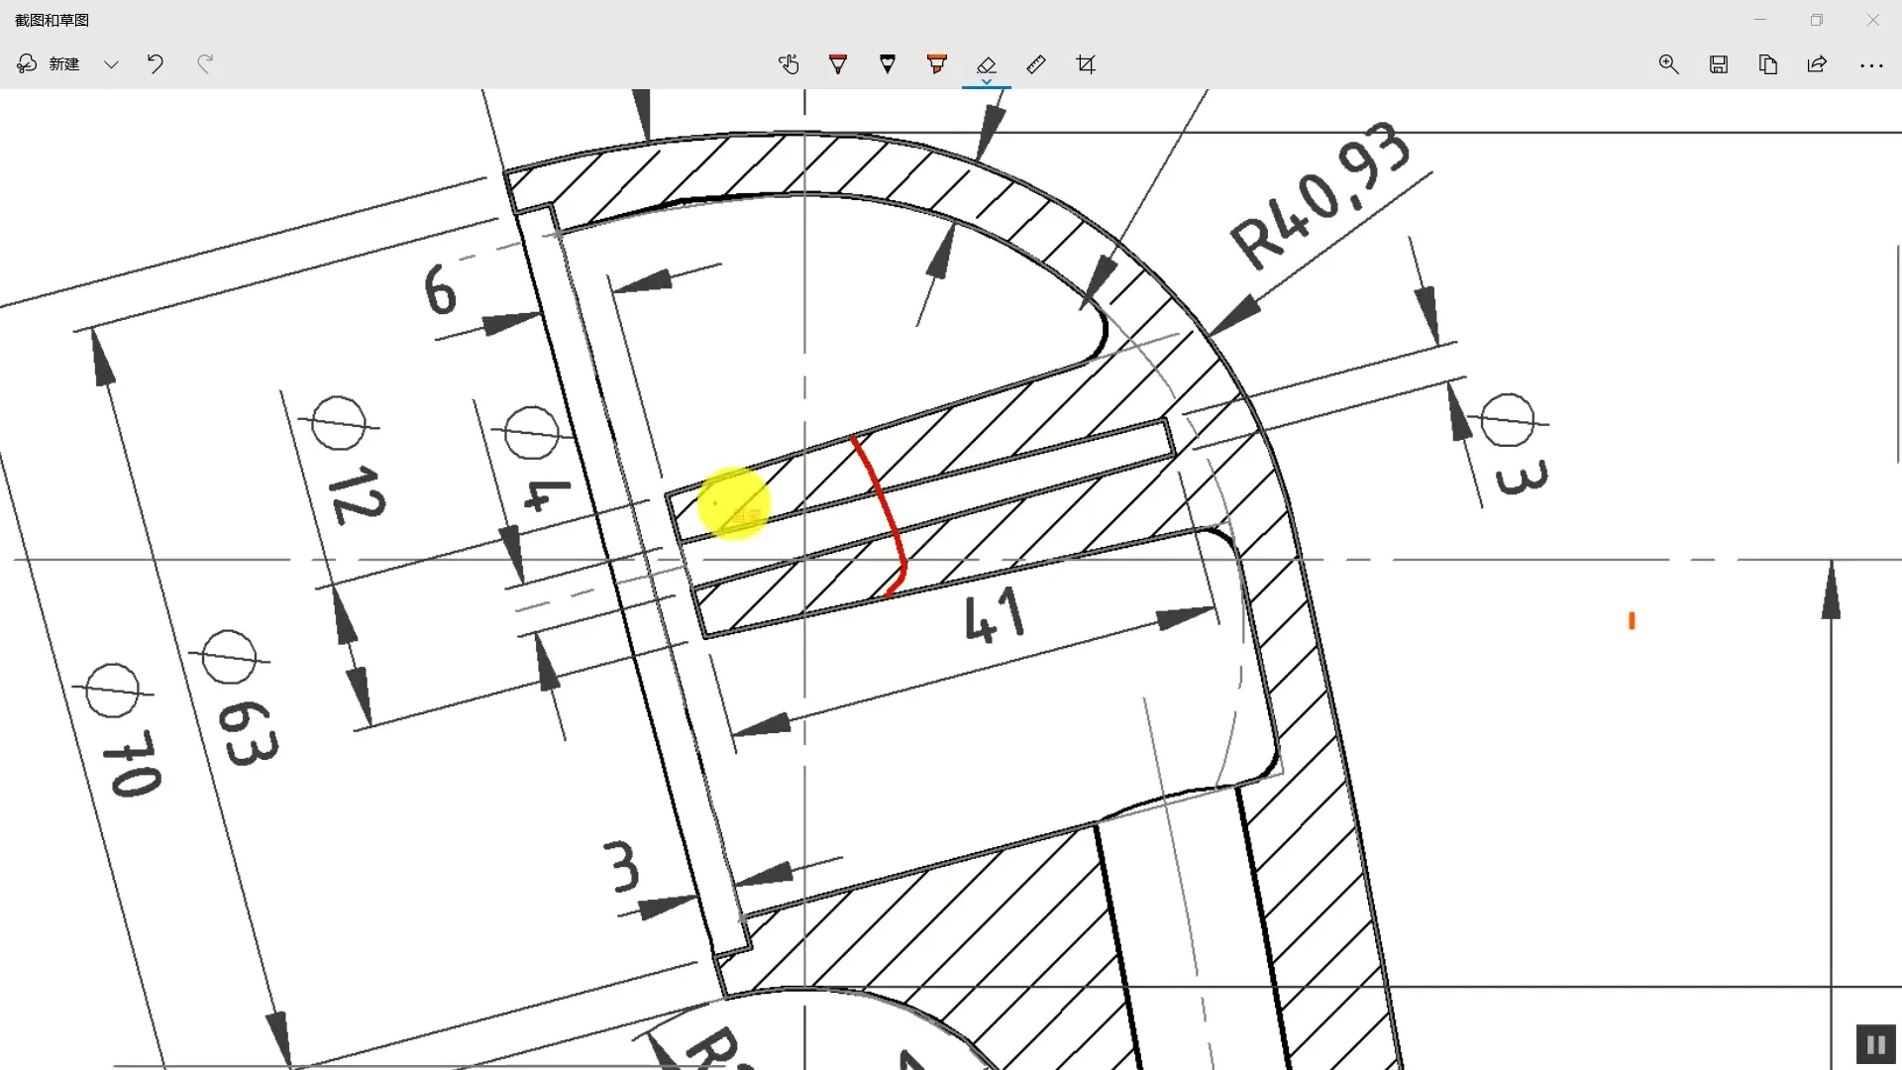This screenshot has height=1070, width=1902.
Task: Select the highlighter tool
Action: tap(937, 63)
